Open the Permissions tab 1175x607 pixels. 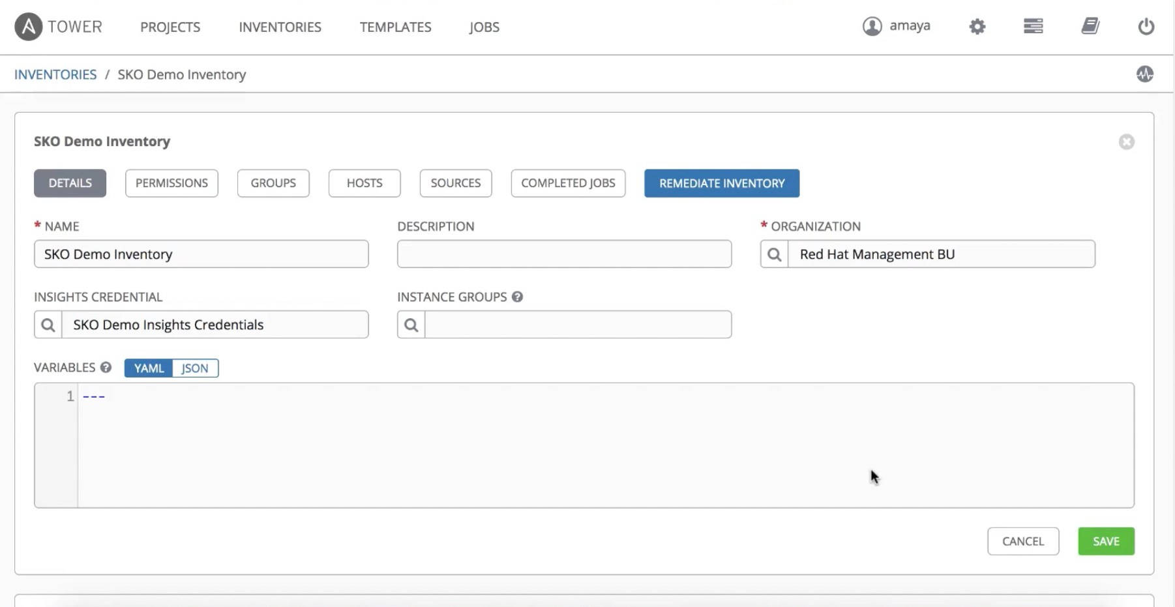(x=171, y=183)
